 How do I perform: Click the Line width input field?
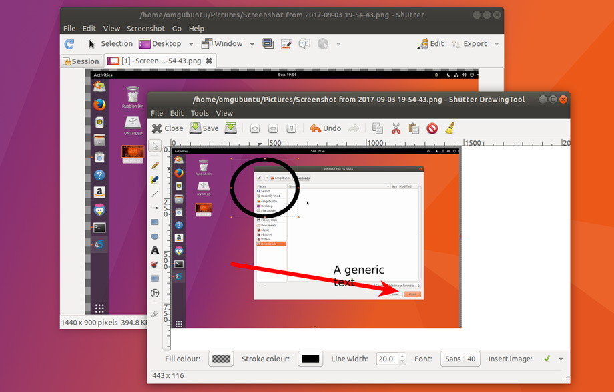coord(387,359)
